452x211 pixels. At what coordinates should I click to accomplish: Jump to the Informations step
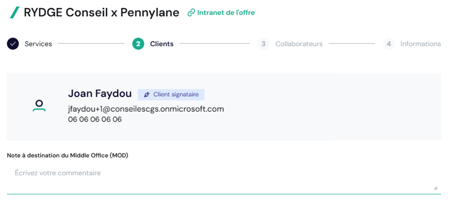click(x=421, y=44)
